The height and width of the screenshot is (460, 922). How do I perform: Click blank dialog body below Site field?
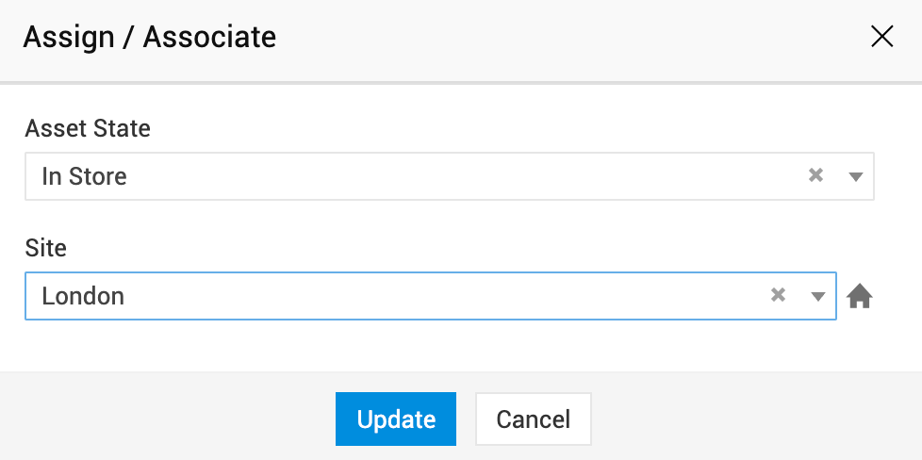click(453, 346)
